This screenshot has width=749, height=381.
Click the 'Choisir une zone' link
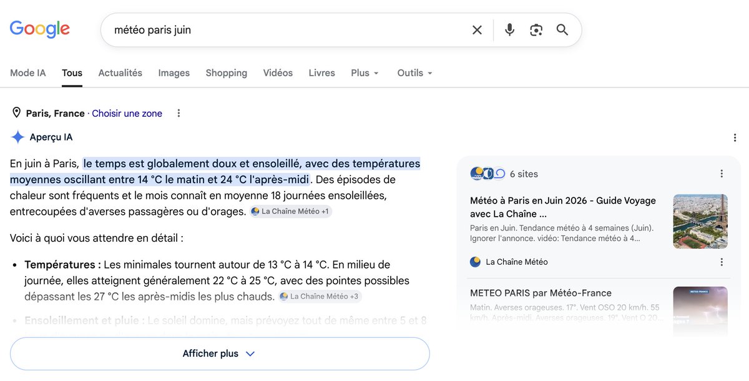coord(127,114)
